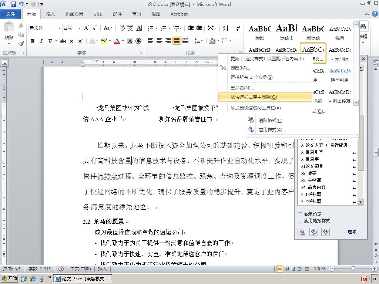Click the Shrink Font icon
Image resolution: width=379 pixels, height=284 pixels.
coord(94,28)
